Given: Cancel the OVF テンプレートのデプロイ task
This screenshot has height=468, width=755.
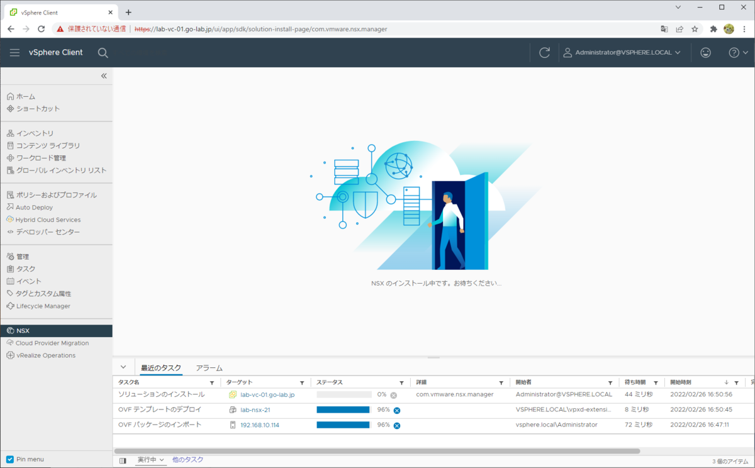Looking at the screenshot, I should click(x=397, y=410).
